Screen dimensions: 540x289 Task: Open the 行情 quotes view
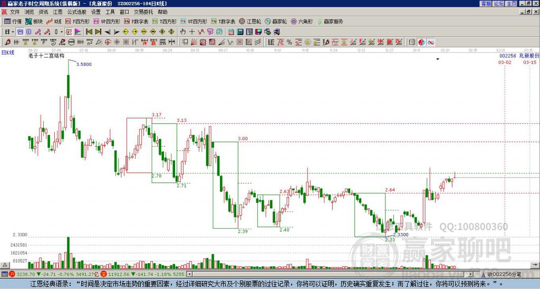pyautogui.click(x=13, y=21)
